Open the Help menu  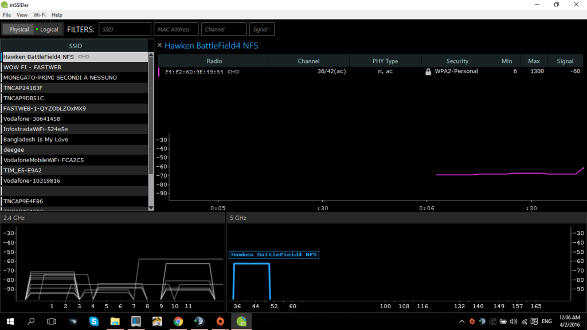tap(57, 15)
